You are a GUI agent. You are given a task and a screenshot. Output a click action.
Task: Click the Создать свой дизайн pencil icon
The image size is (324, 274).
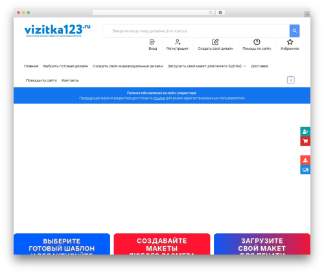(x=215, y=41)
